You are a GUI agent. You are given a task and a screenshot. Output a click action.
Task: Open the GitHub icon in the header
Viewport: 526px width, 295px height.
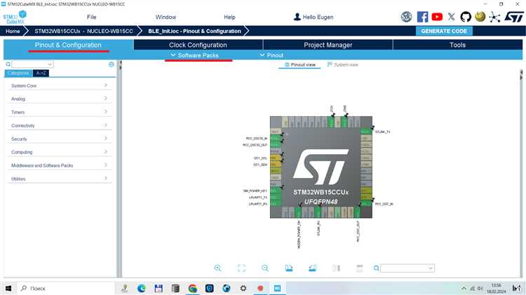(x=466, y=17)
